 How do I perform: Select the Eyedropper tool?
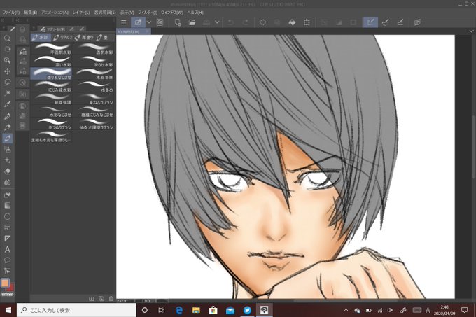point(7,104)
